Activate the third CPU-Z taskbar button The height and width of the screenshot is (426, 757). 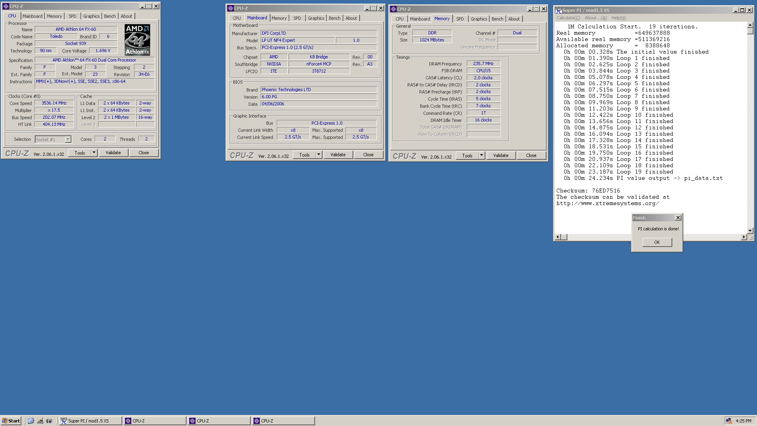[283, 421]
